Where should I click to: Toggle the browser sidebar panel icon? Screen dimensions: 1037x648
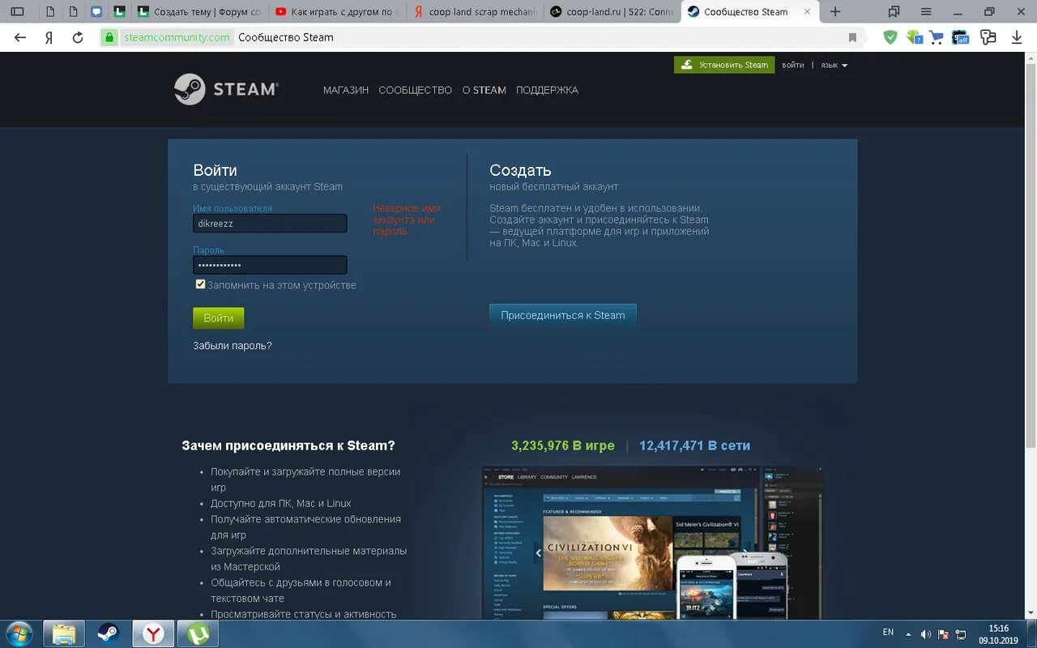click(17, 11)
